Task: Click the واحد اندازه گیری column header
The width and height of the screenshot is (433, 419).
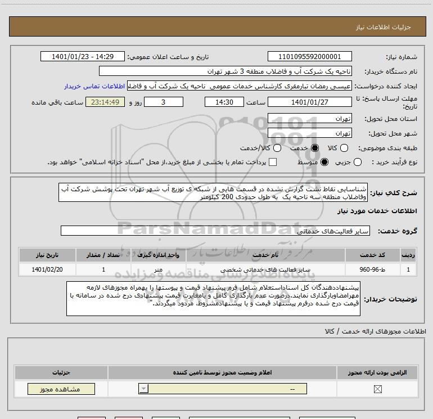Action: click(x=158, y=255)
